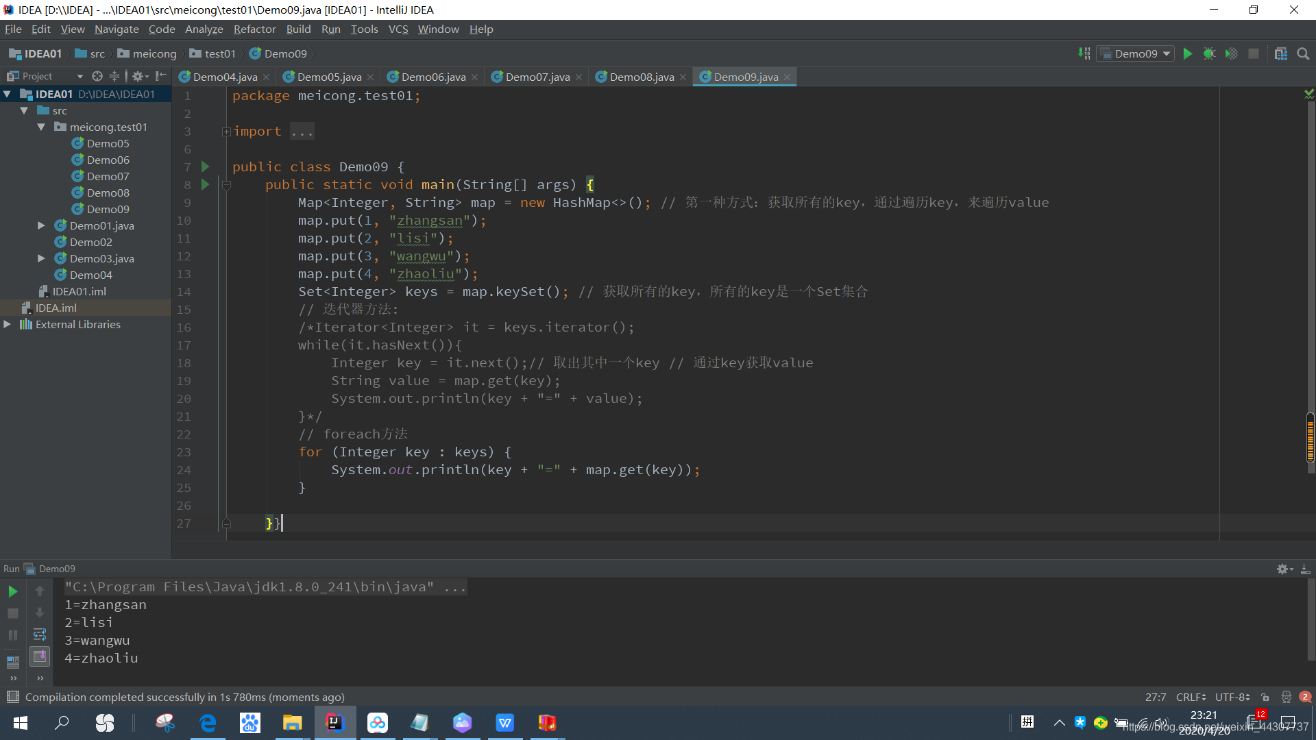The image size is (1316, 740).
Task: Click the tool windows quick-access icon
Action: click(x=12, y=697)
